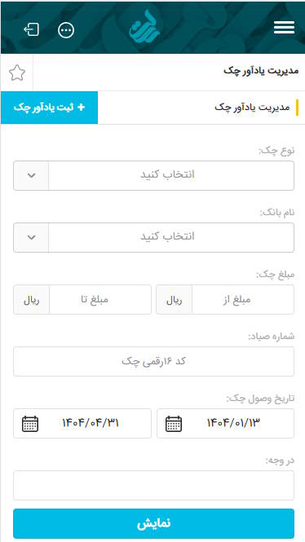
Task: Expand chevron arrow of نام بانک selector
Action: (31, 237)
